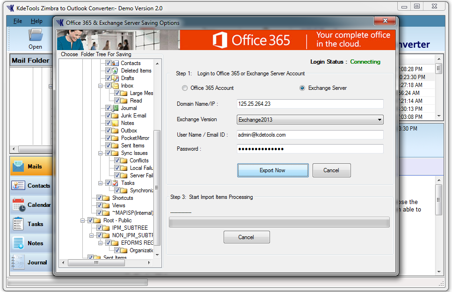The image size is (452, 292).
Task: Select the Mails icon in sidebar
Action: coord(19,167)
